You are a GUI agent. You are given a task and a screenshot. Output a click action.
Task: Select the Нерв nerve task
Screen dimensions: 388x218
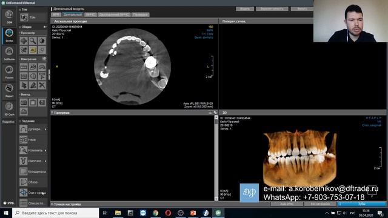[x=33, y=140]
